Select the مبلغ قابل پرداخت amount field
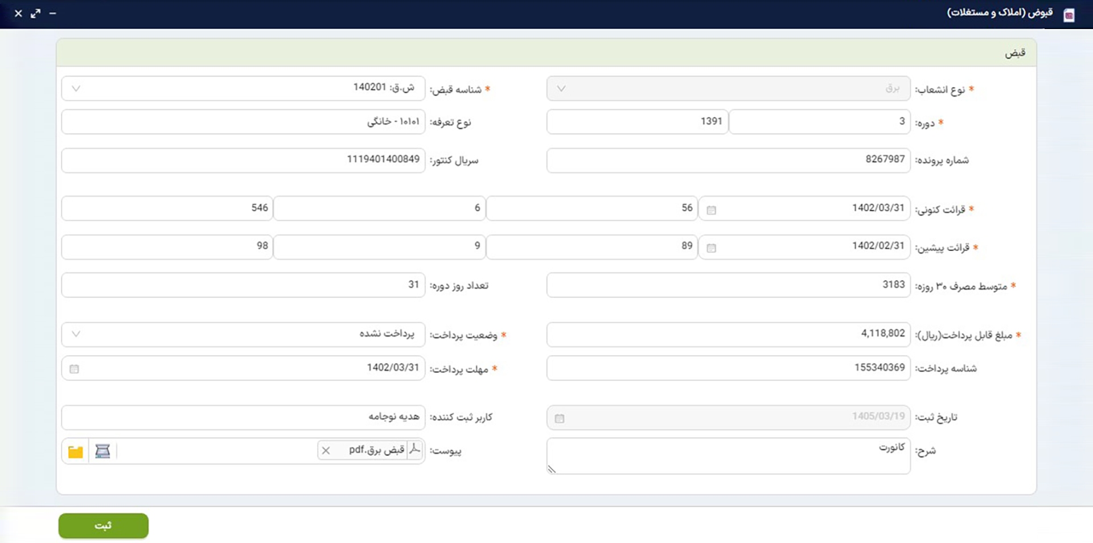Image resolution: width=1093 pixels, height=543 pixels. point(728,335)
